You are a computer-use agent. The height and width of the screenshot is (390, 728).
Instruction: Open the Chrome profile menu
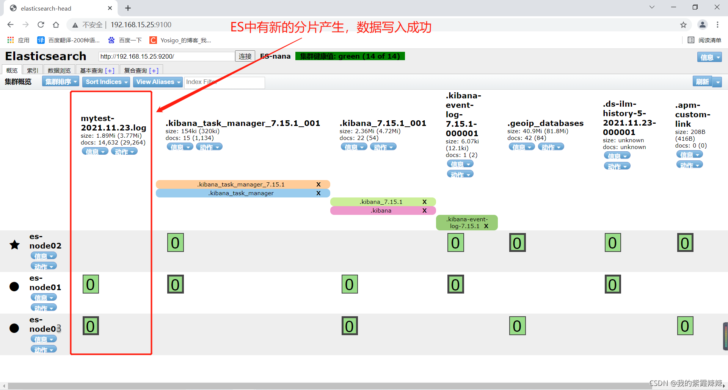(702, 25)
